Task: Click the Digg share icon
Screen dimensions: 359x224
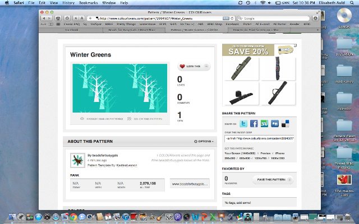Action: (x=275, y=124)
